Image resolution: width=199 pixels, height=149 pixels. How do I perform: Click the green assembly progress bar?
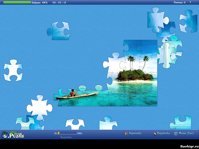pyautogui.click(x=17, y=2)
